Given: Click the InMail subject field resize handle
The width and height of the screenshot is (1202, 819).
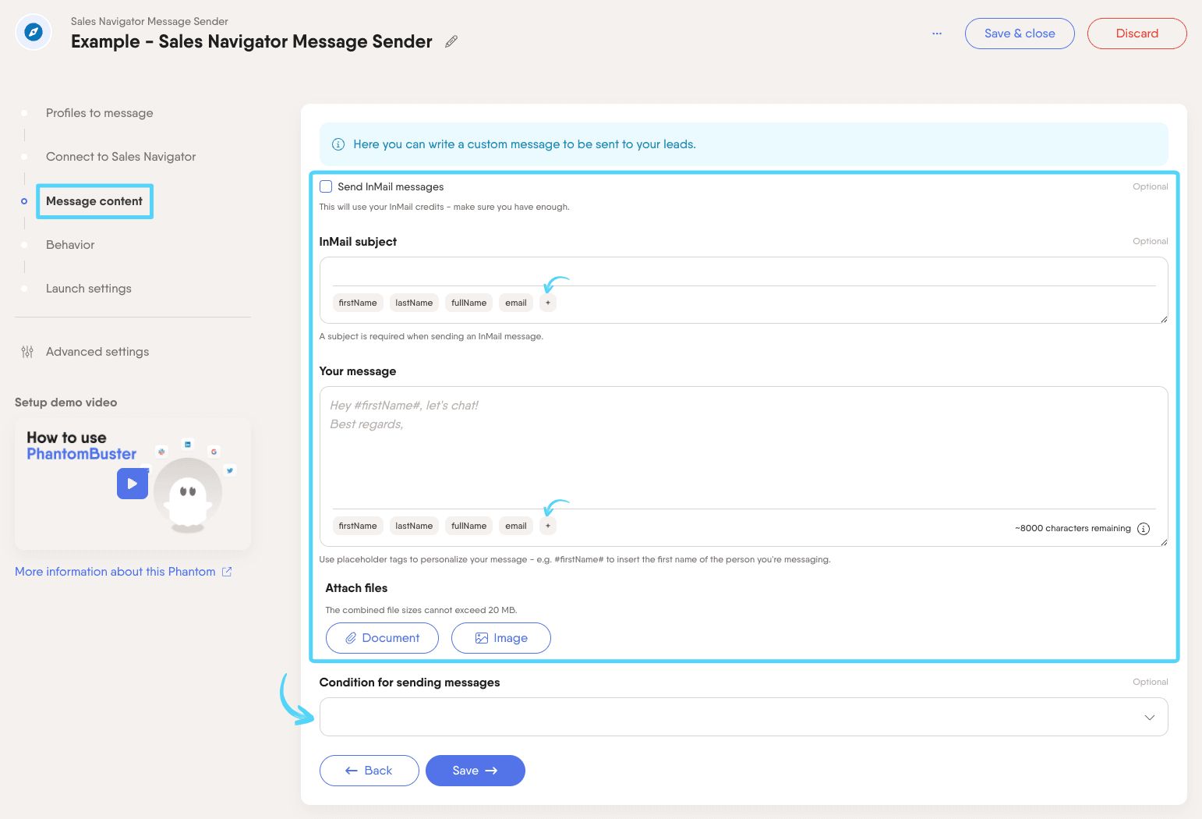Looking at the screenshot, I should [x=1163, y=318].
